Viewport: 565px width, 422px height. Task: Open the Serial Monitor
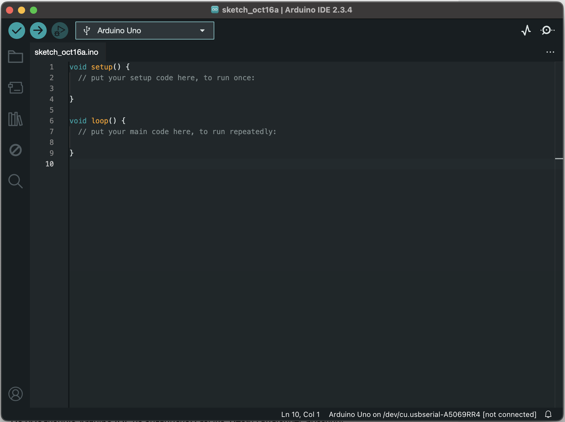(547, 31)
